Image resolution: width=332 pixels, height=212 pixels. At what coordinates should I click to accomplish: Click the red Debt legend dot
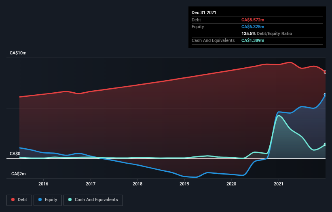click(13, 200)
